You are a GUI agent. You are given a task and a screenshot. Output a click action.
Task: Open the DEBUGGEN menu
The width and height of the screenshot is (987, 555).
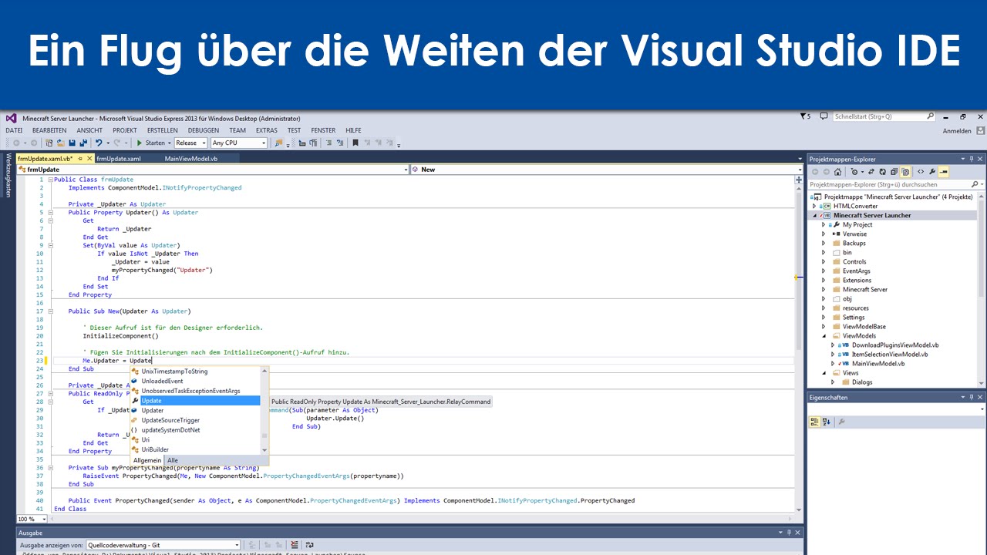point(204,130)
